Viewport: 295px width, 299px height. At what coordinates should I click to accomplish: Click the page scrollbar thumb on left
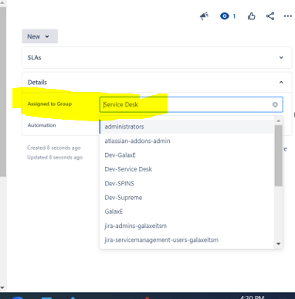3,91
